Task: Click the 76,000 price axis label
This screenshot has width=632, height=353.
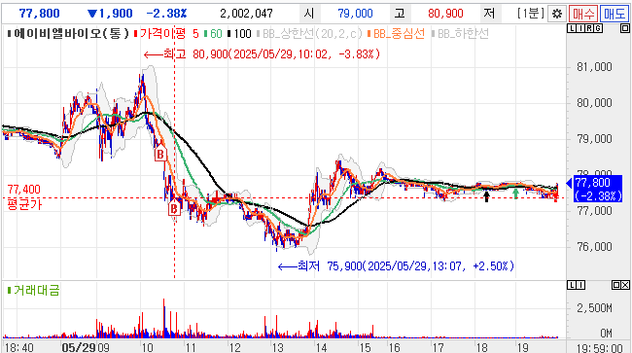Action: click(x=594, y=246)
